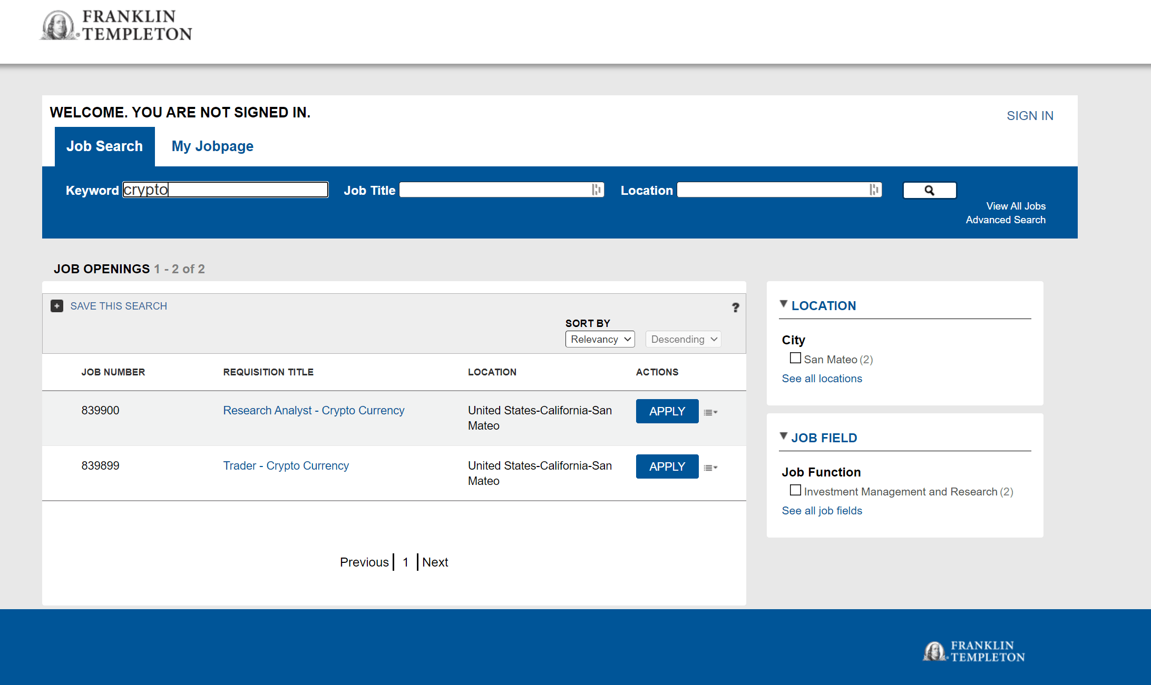The width and height of the screenshot is (1151, 685).
Task: Click the plus icon beside Save This Search
Action: coord(57,306)
